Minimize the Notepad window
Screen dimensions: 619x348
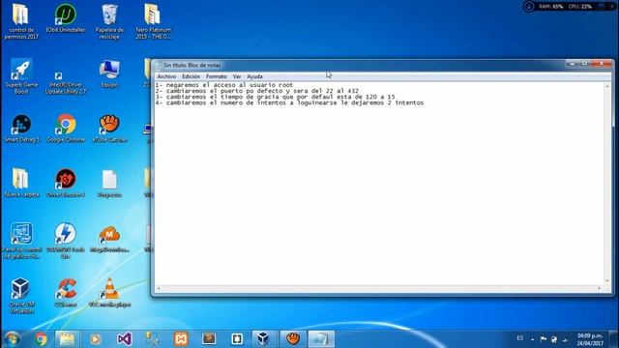point(572,63)
